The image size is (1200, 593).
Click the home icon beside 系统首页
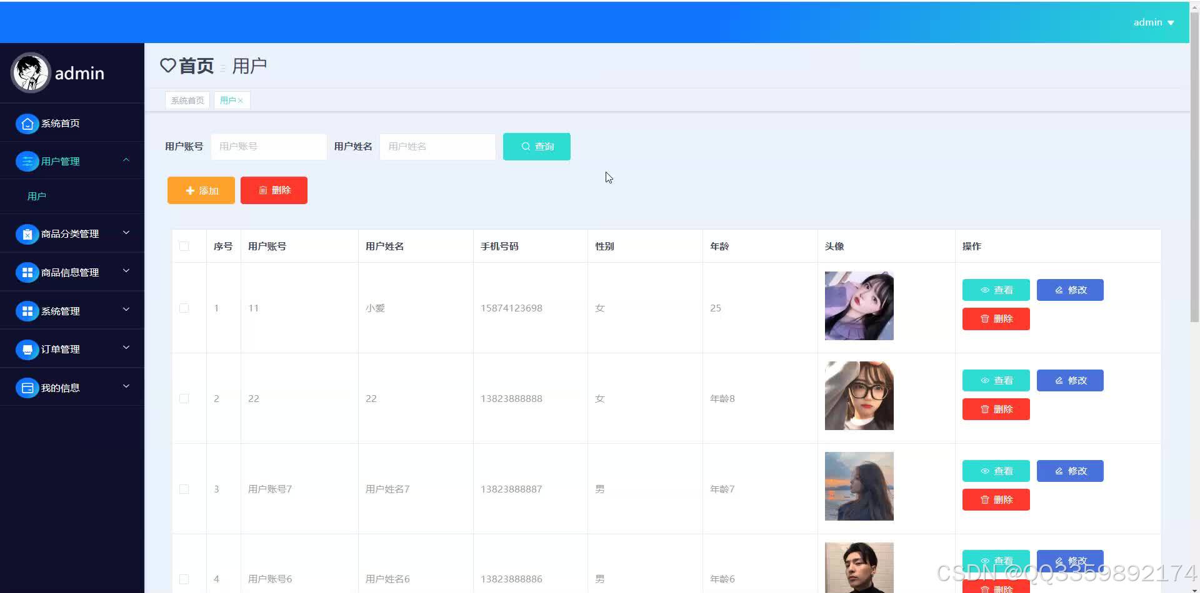27,124
